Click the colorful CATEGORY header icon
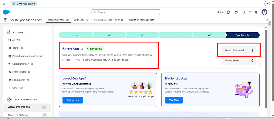Viewport: 274px width, 119px height. 9,32
